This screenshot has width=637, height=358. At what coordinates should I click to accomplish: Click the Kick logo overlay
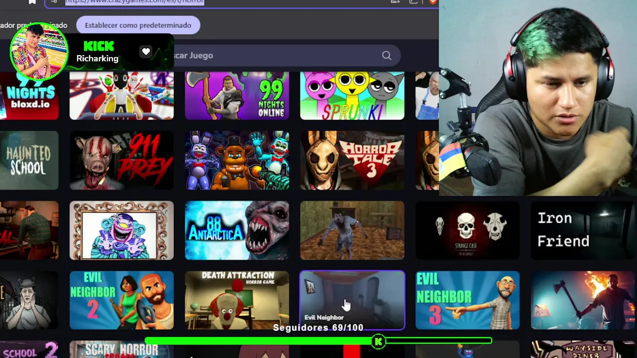(x=99, y=46)
